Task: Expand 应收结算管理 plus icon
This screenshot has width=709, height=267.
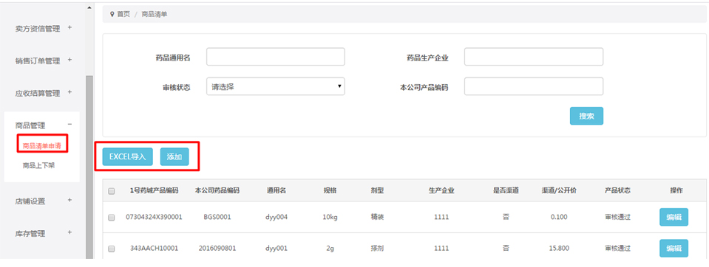Action: coord(69,92)
